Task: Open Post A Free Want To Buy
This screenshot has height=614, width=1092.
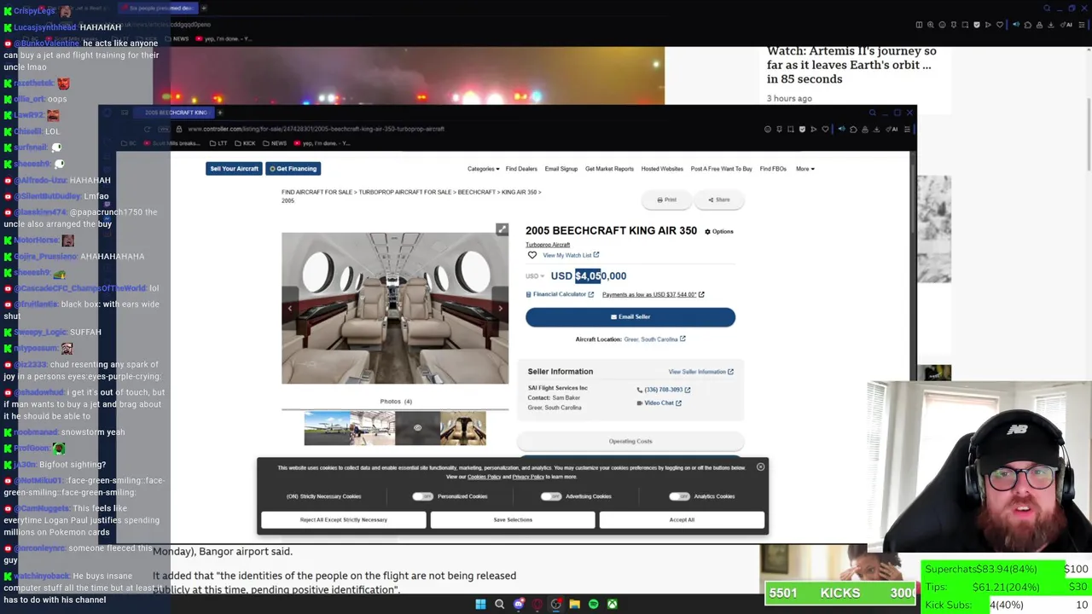Action: [x=721, y=169]
